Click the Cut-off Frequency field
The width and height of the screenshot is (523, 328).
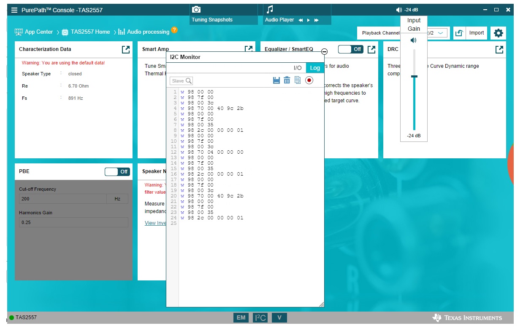62,199
